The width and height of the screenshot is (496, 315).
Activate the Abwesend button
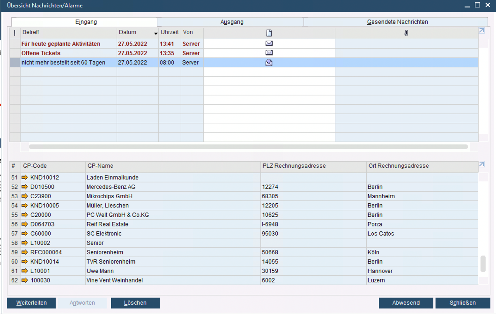pos(406,303)
